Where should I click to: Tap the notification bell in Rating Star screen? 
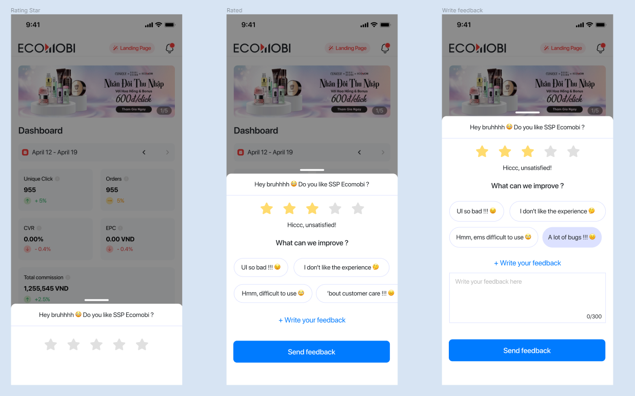(x=170, y=48)
